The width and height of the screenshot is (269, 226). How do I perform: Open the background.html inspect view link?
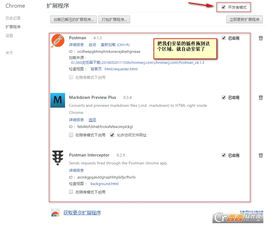104,184
